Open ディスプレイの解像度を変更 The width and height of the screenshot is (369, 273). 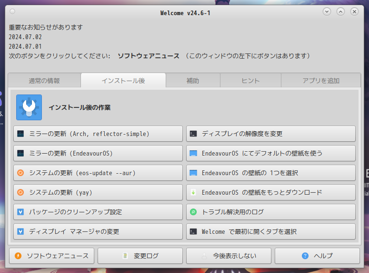(x=271, y=134)
